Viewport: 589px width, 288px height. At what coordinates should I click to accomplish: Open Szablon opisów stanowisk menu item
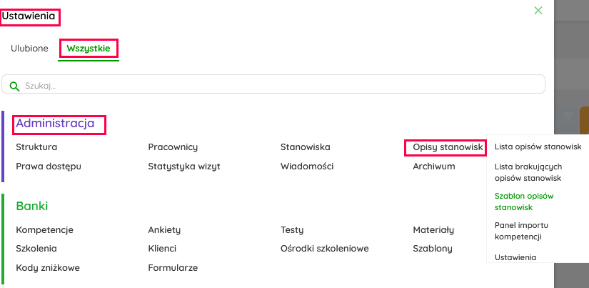pos(524,201)
